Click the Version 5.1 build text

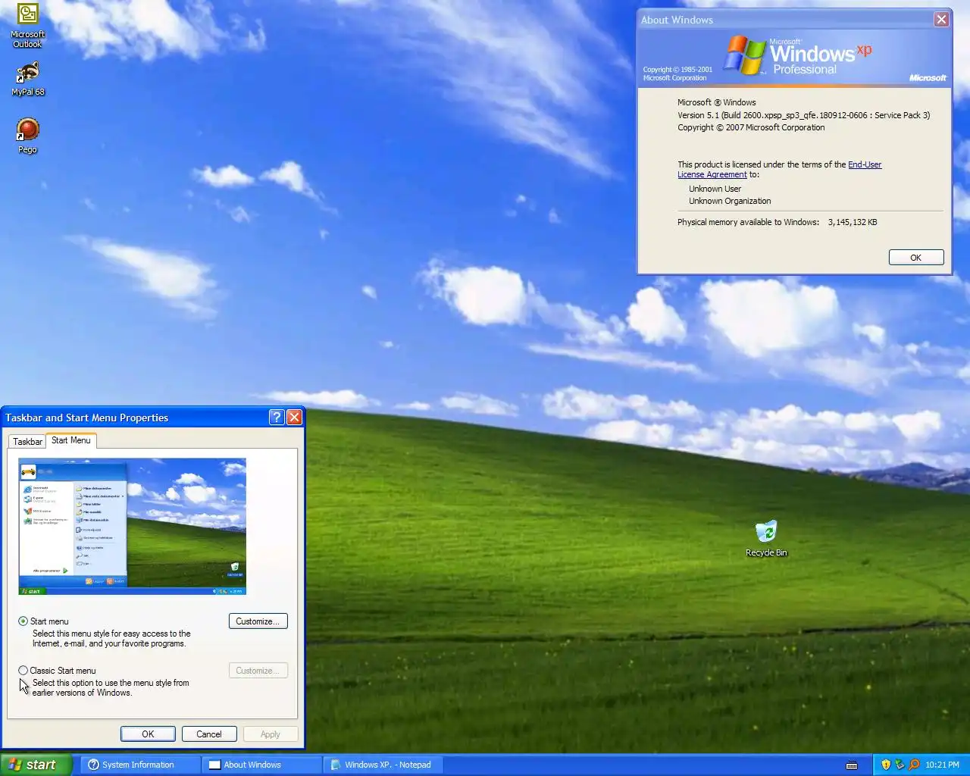pyautogui.click(x=803, y=115)
